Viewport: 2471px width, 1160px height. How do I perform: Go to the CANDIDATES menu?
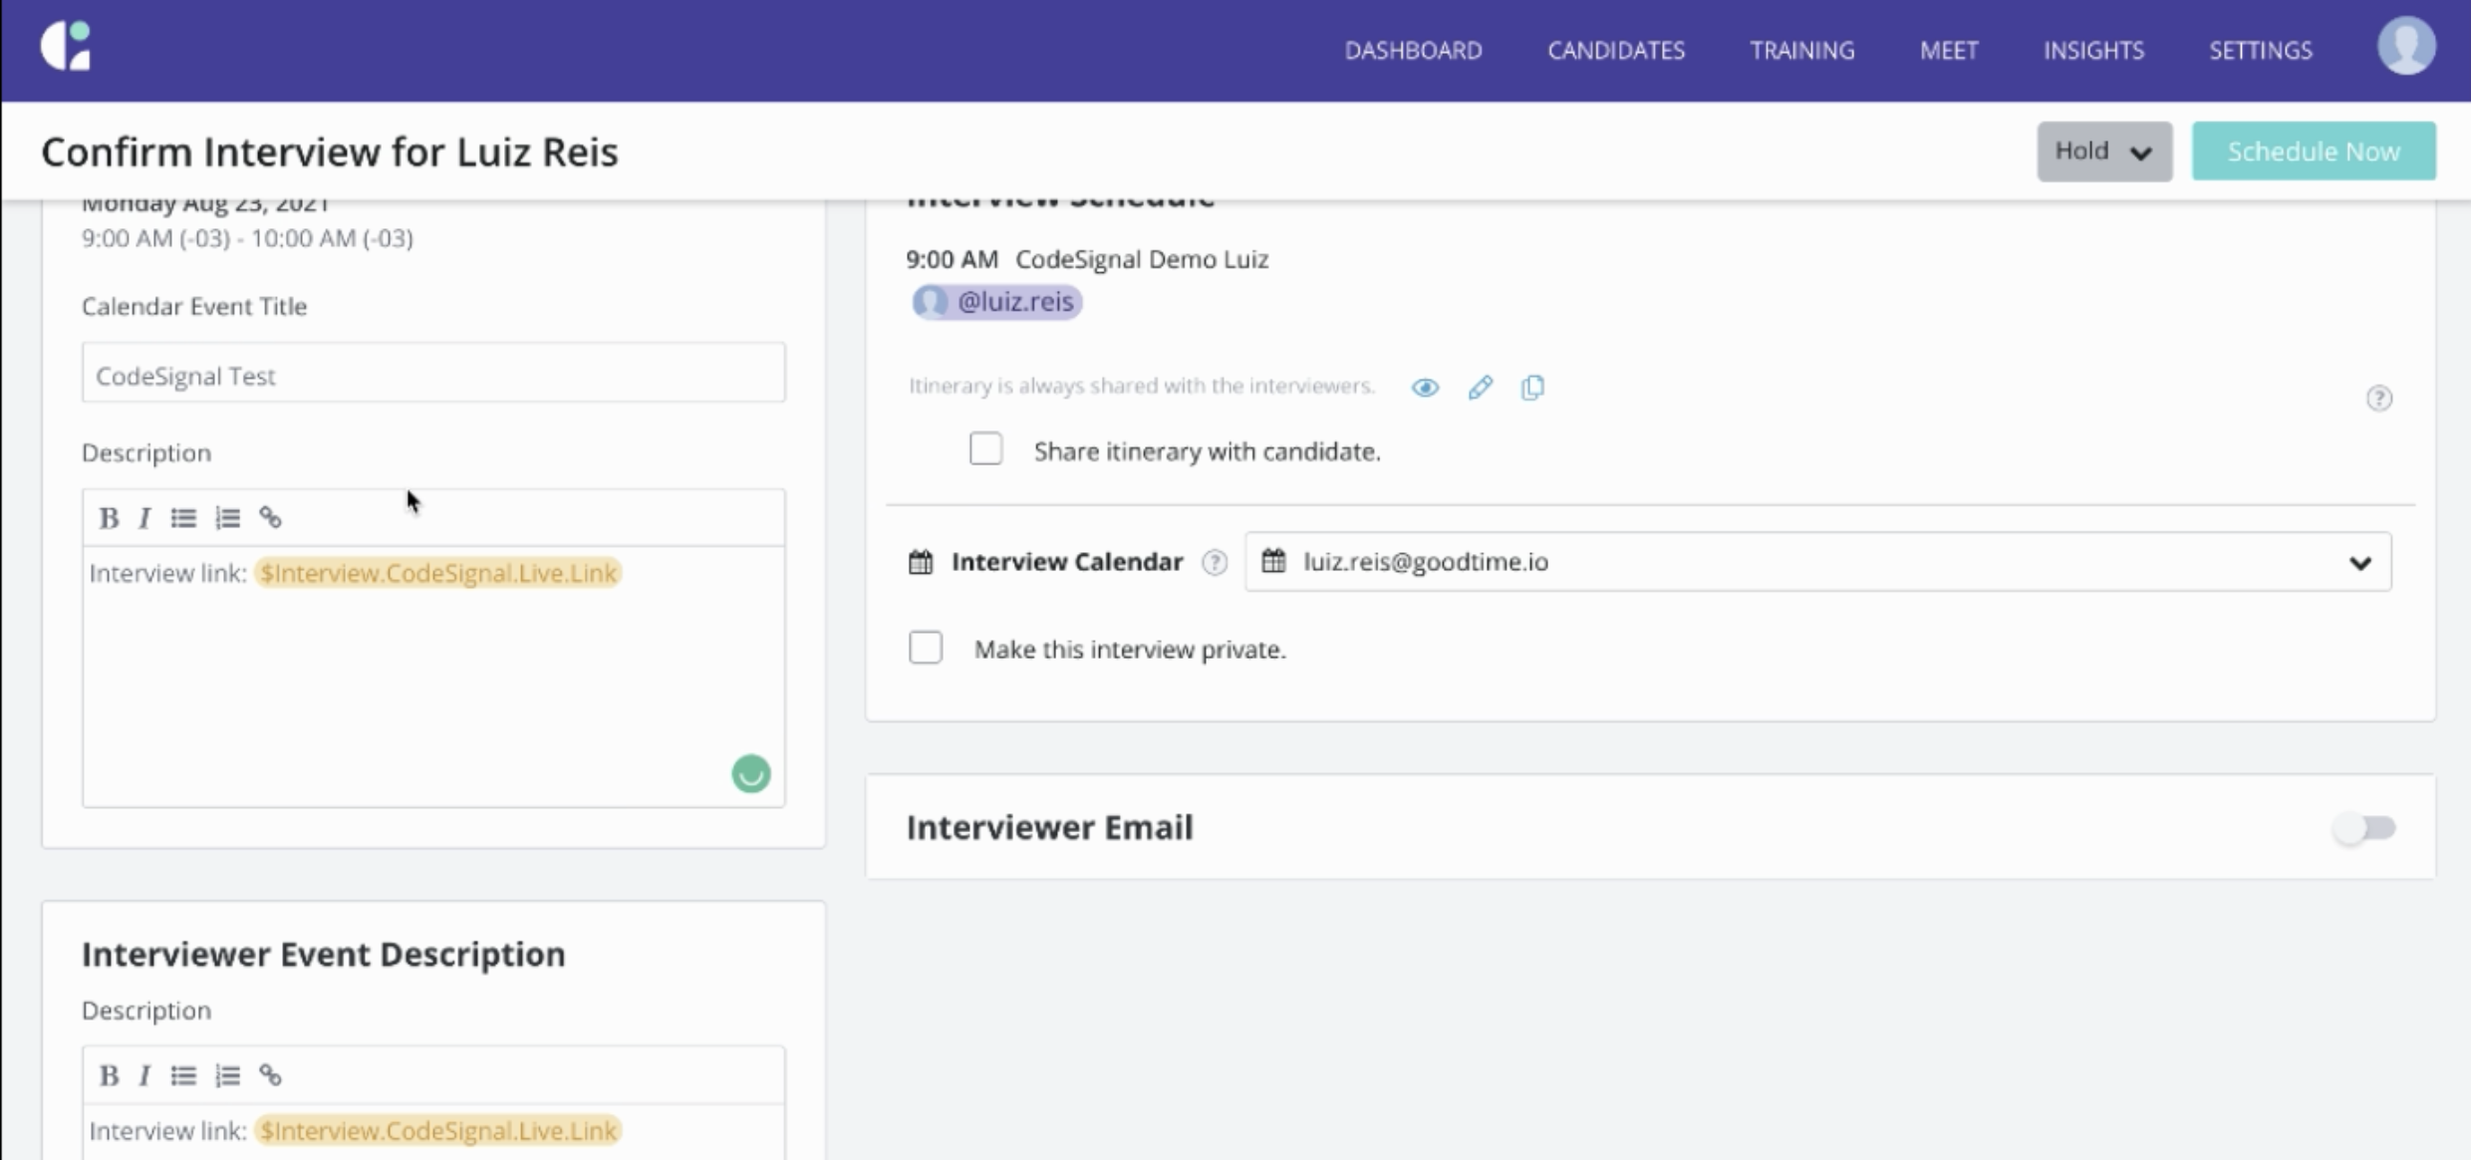click(1615, 50)
